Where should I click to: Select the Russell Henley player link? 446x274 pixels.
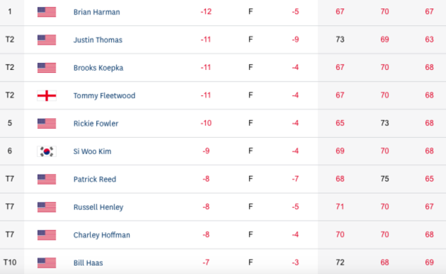98,207
